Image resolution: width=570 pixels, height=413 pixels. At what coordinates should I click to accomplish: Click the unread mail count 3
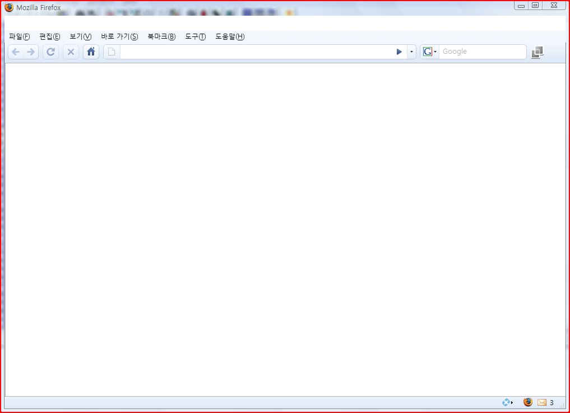(552, 403)
